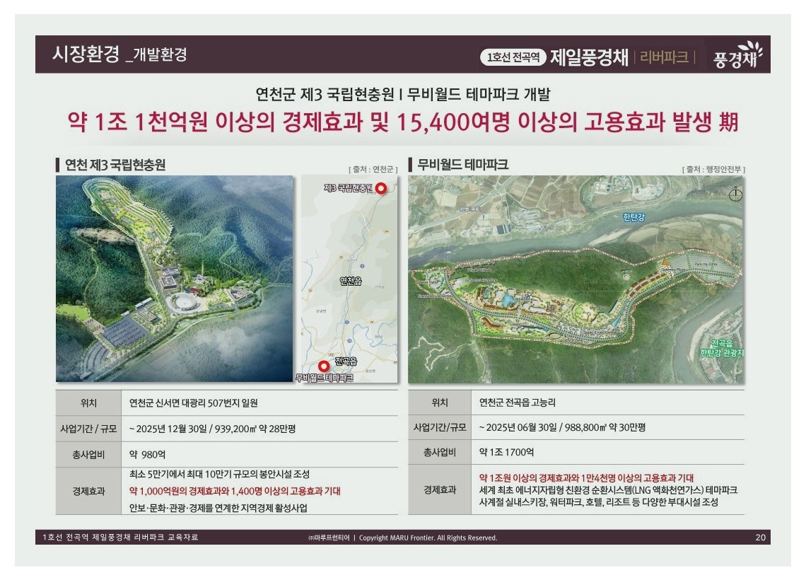The height and width of the screenshot is (580, 806).
Task: Click the 풍경채 logo in the header
Action: click(x=737, y=54)
